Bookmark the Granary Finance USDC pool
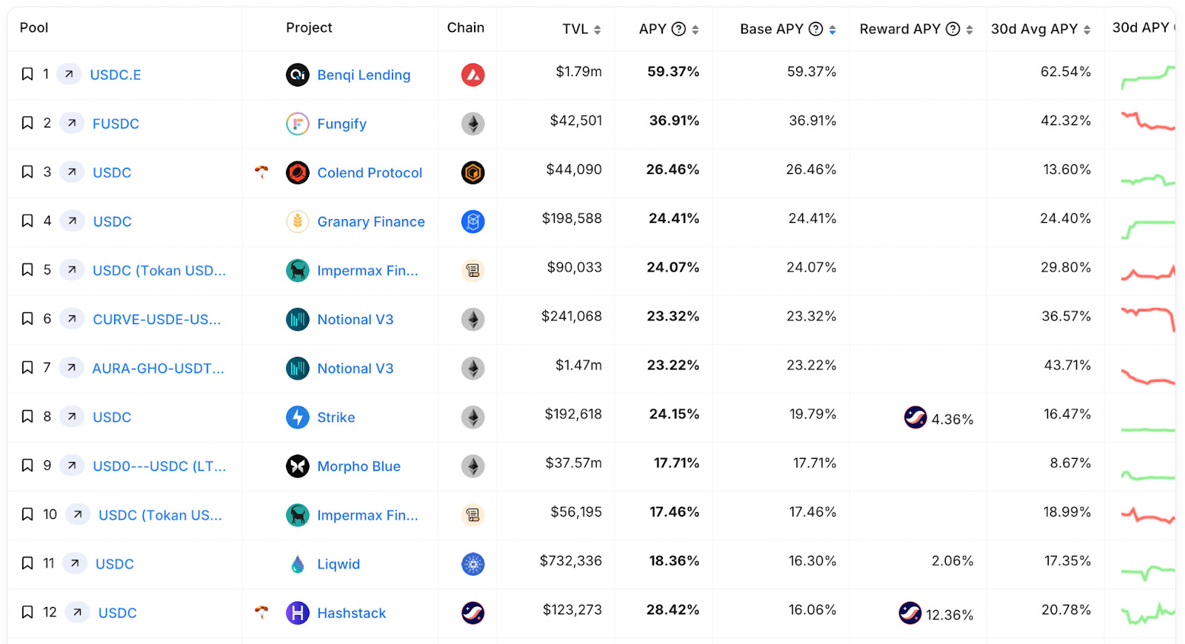The width and height of the screenshot is (1185, 644). [27, 221]
